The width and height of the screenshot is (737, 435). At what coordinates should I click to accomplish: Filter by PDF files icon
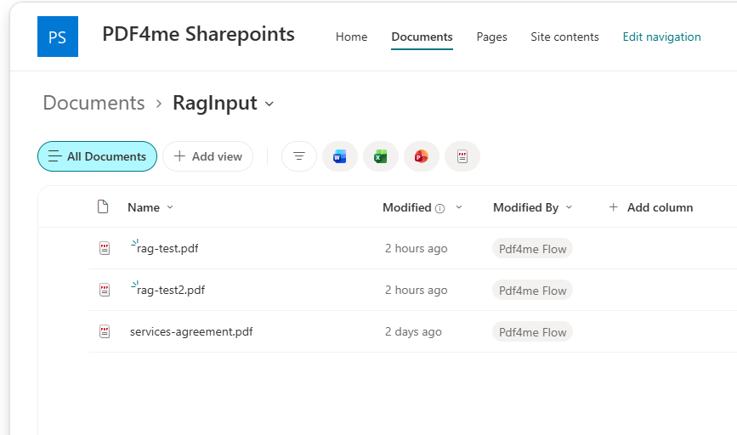pos(462,156)
